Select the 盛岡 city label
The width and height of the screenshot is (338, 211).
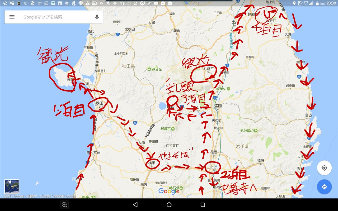218,105
